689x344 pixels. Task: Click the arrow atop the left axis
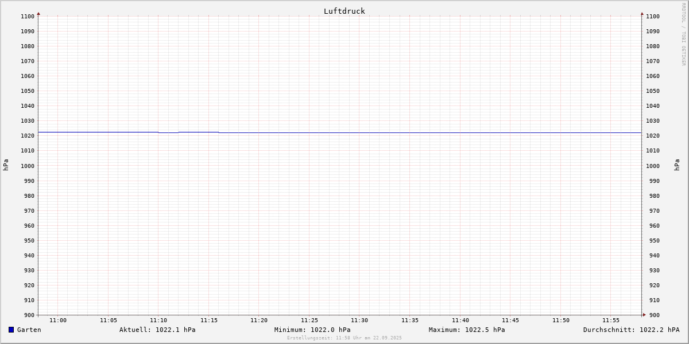click(38, 13)
